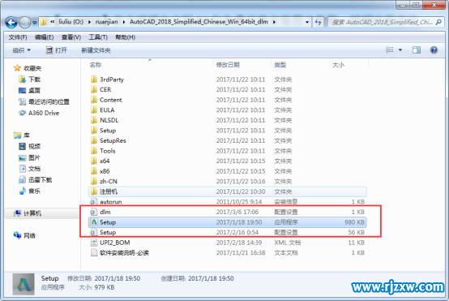Click ruanjian in the address path

click(x=106, y=22)
